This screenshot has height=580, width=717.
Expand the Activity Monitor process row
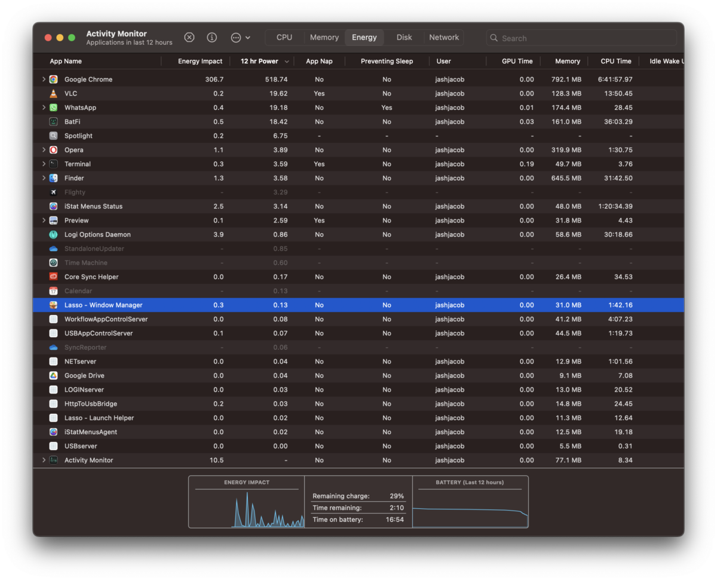[x=44, y=460]
